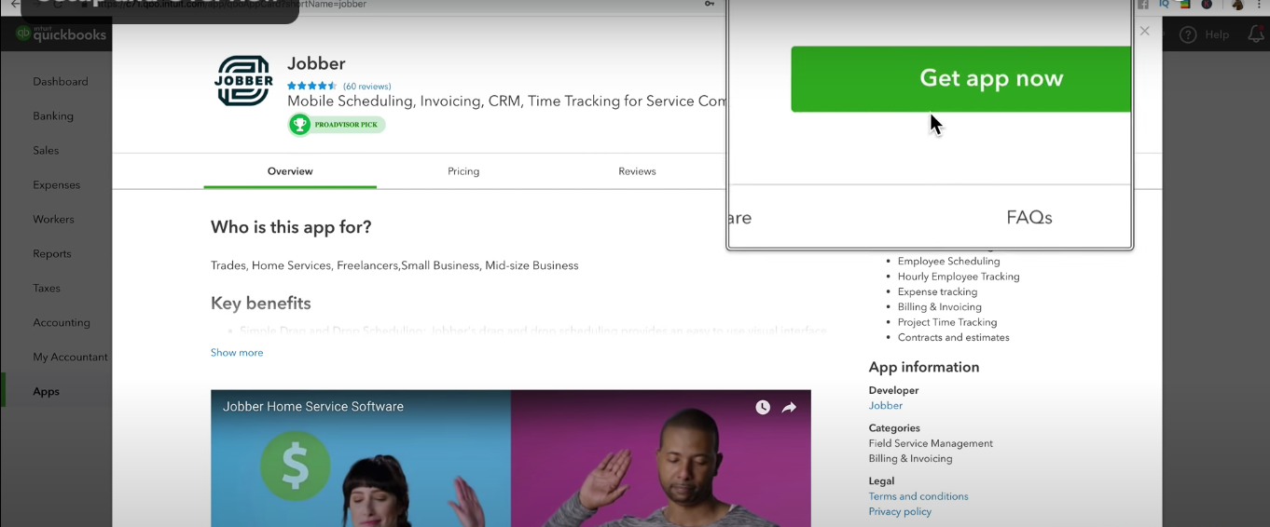This screenshot has height=527, width=1270.
Task: Open the Jobber Home Service Software video title
Action: click(x=313, y=407)
